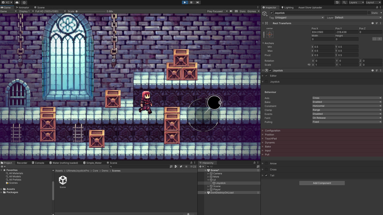
Task: Select the Player object in Hierarchy
Action: tap(217, 190)
